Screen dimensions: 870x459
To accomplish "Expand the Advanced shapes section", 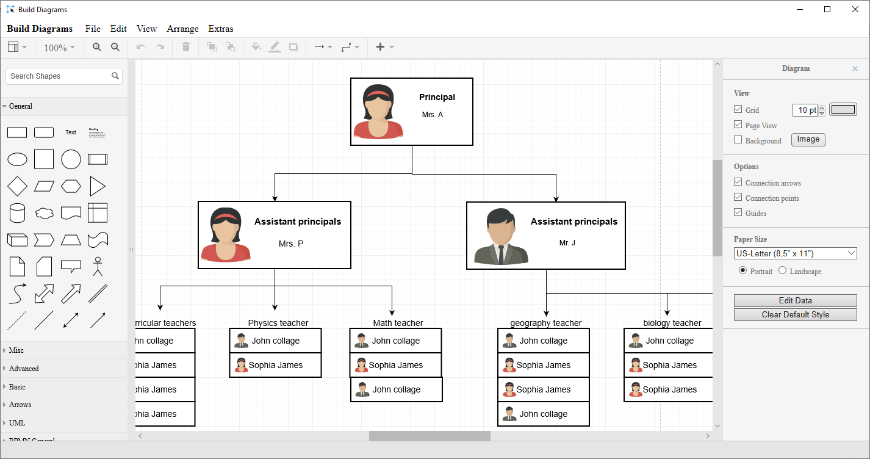I will pos(64,369).
